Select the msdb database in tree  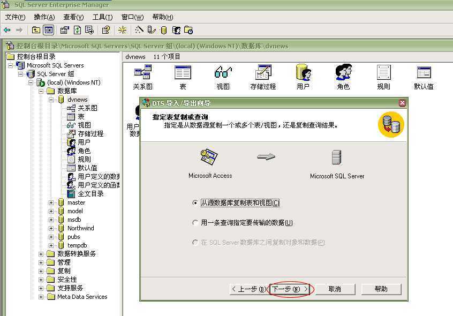(74, 220)
